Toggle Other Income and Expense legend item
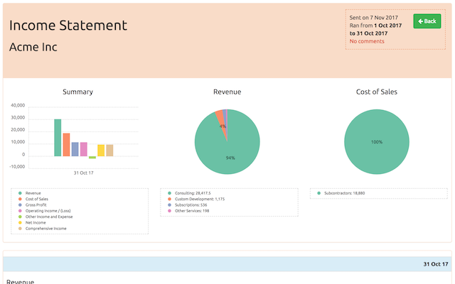Image resolution: width=455 pixels, height=284 pixels. (x=45, y=217)
